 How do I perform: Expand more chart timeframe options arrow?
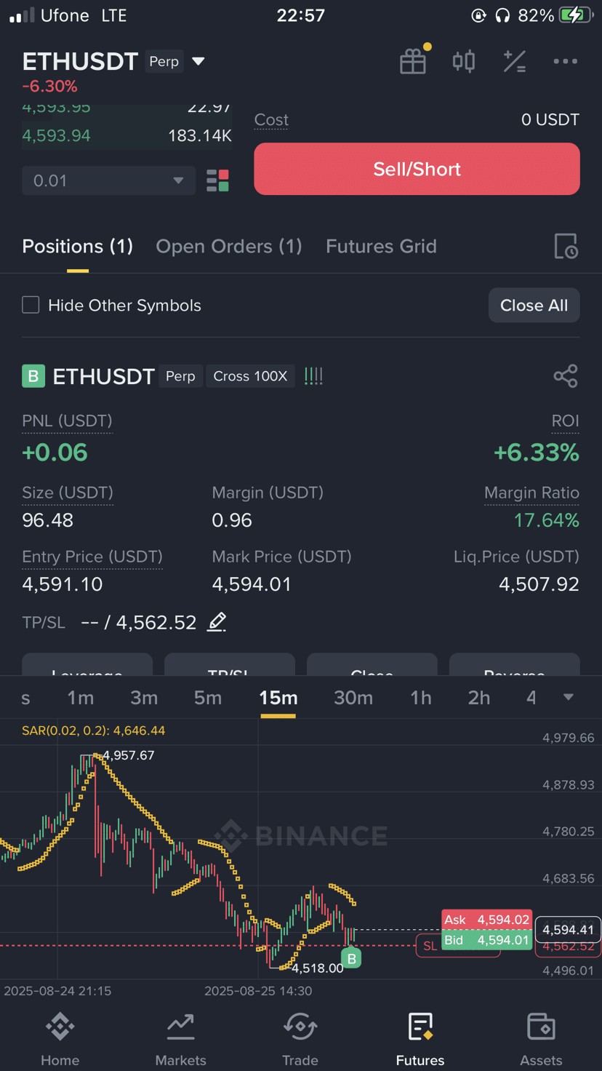tap(569, 697)
